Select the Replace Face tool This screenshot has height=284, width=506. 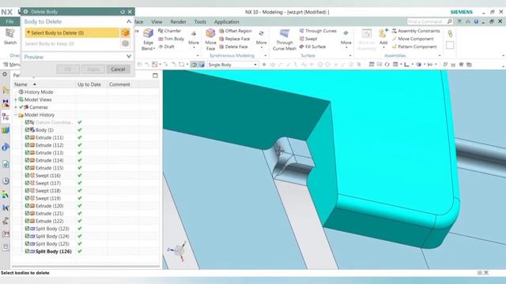[x=234, y=39]
